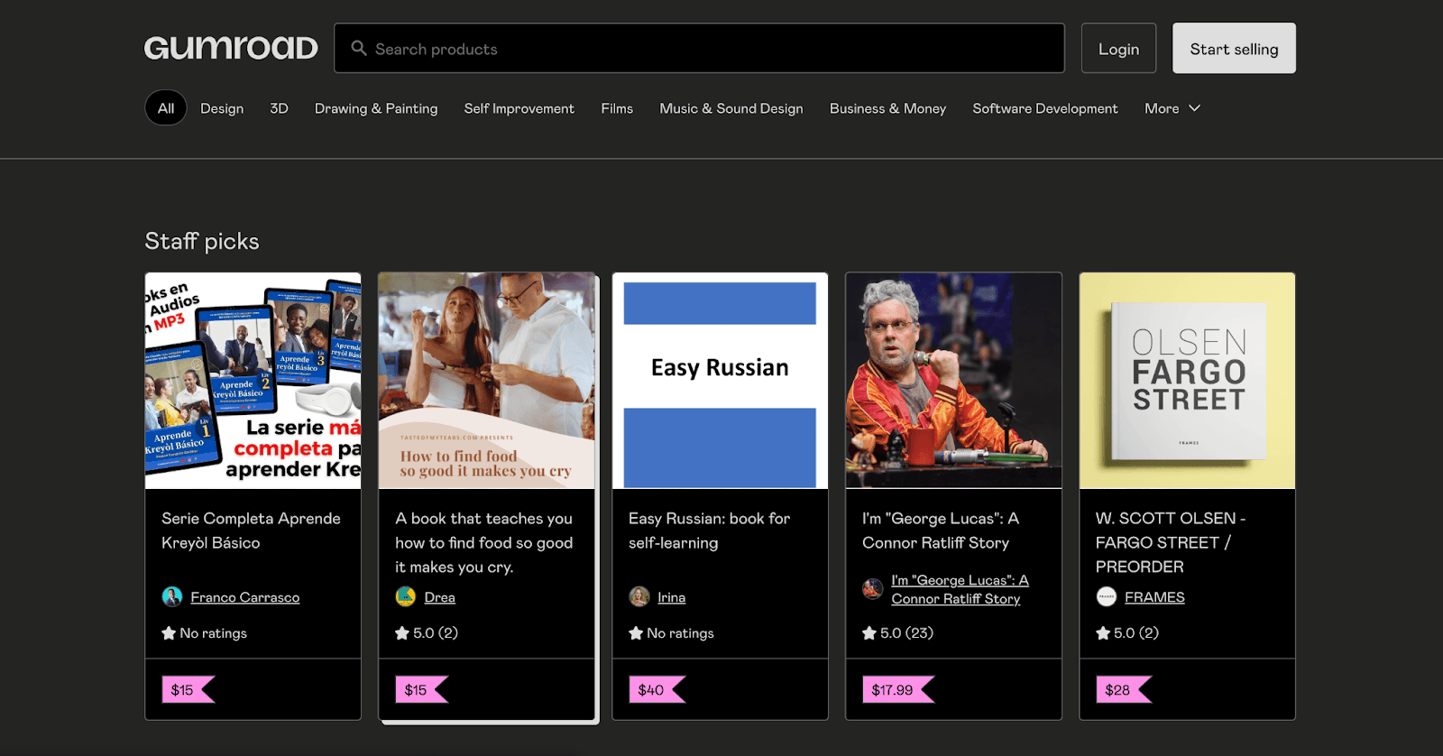The width and height of the screenshot is (1443, 756).
Task: Click No ratings text under Franco Carrasco
Action: (x=213, y=633)
